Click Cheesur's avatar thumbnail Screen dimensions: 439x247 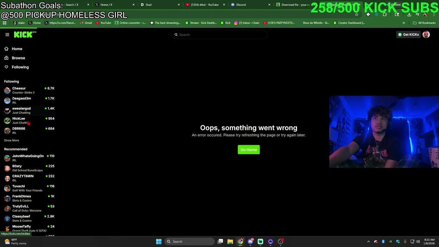(7, 90)
